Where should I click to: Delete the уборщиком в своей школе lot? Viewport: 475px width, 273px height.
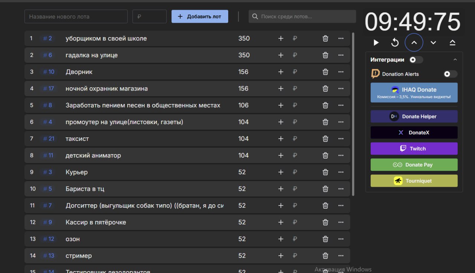[x=325, y=38]
